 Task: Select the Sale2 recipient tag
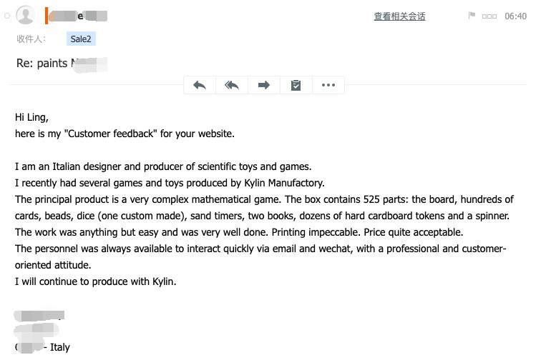point(81,39)
